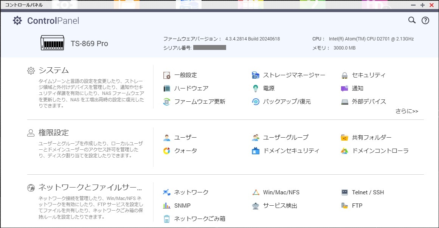Viewport: 439px width, 228px height.
Task: Open the Hardware (ハードウェア) icon
Action: coord(167,88)
